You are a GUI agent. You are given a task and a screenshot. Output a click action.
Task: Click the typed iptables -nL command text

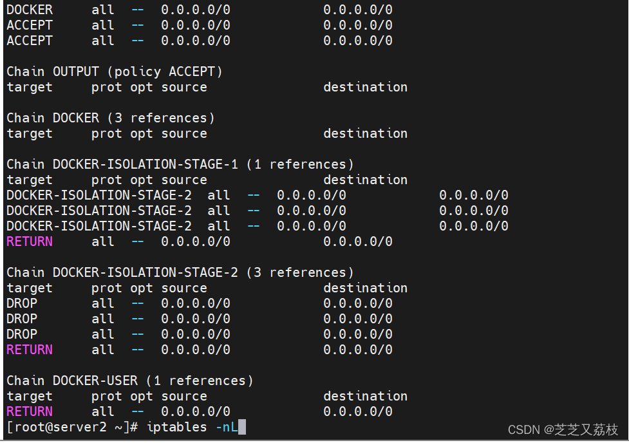point(192,427)
